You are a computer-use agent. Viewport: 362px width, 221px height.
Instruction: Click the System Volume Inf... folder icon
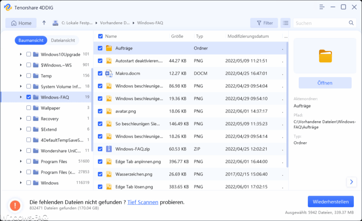click(x=36, y=86)
